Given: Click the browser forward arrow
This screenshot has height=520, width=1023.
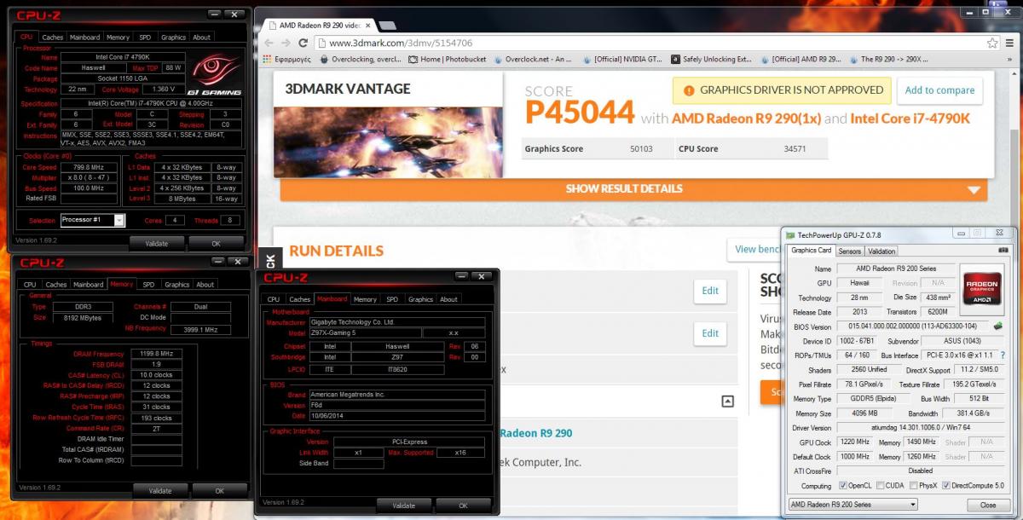Looking at the screenshot, I should tap(286, 43).
